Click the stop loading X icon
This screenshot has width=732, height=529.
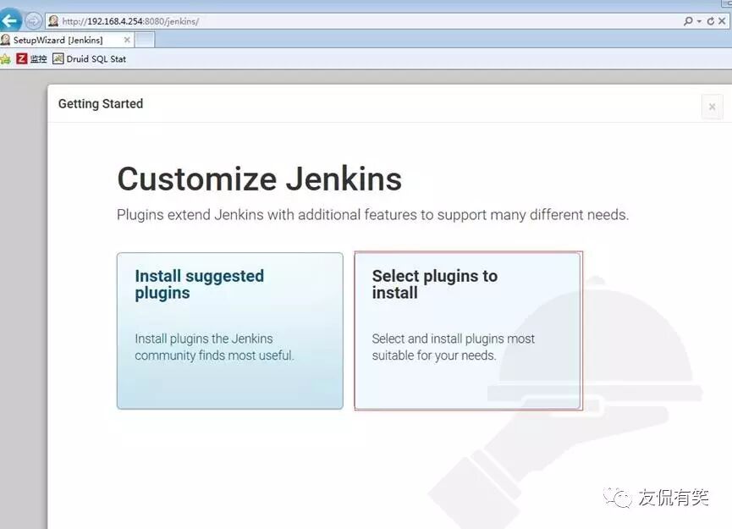722,21
